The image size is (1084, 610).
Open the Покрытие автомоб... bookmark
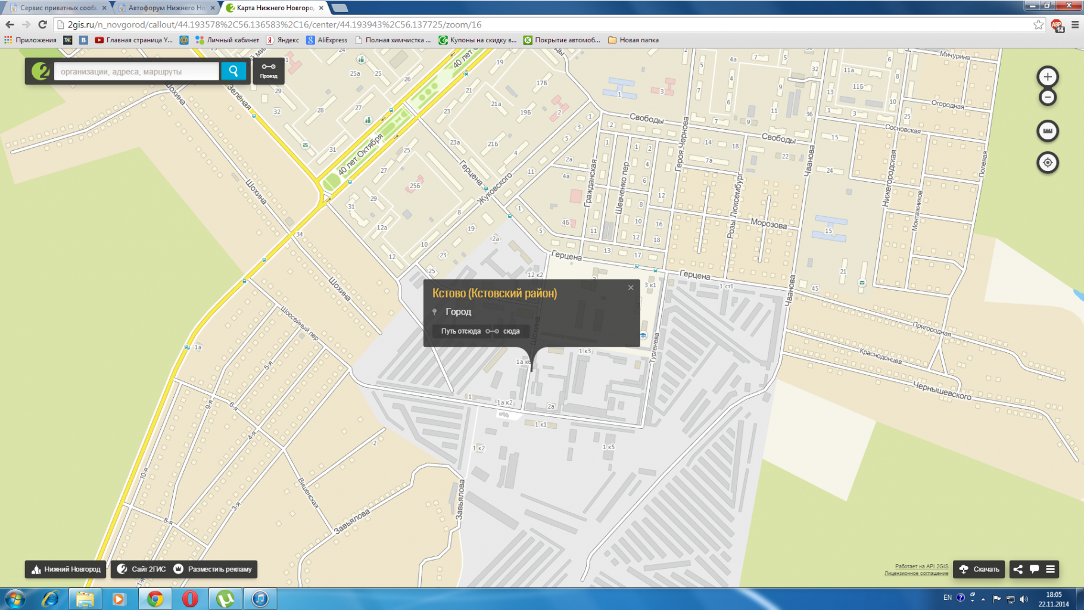[x=562, y=40]
